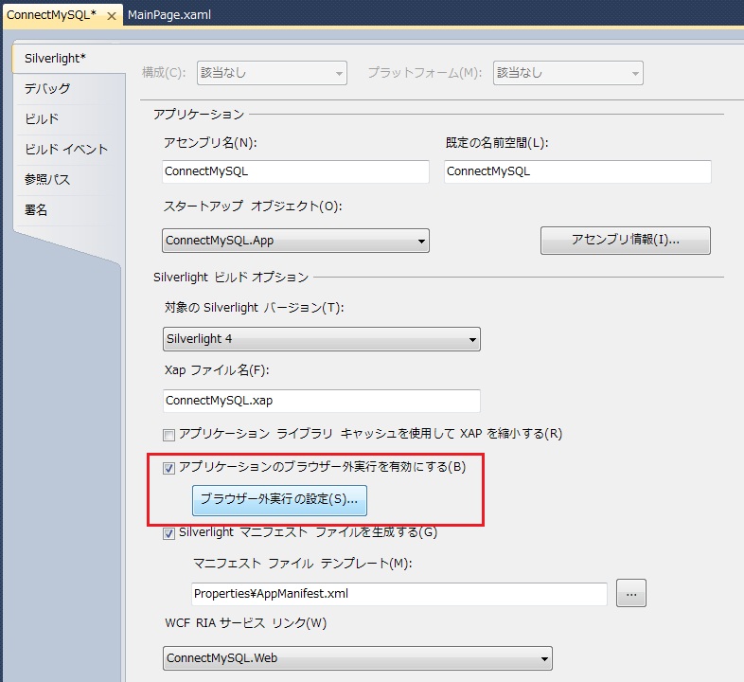
Task: Switch to the MainPage.xaml tab
Action: click(168, 15)
